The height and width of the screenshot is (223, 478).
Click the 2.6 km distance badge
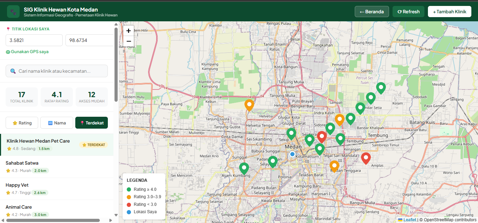pyautogui.click(x=40, y=193)
